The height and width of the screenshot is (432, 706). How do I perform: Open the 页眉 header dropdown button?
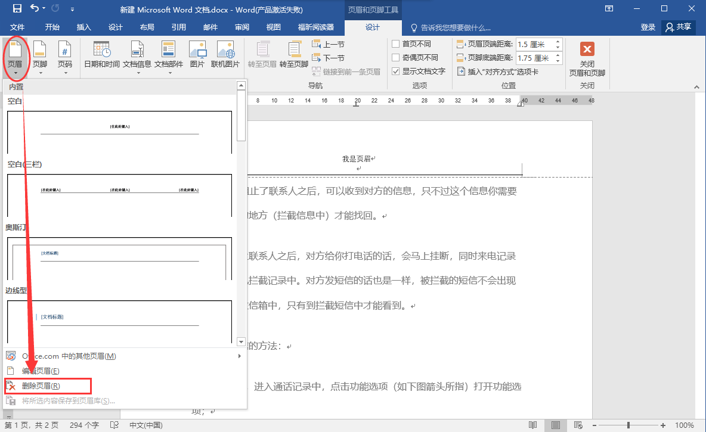click(16, 58)
